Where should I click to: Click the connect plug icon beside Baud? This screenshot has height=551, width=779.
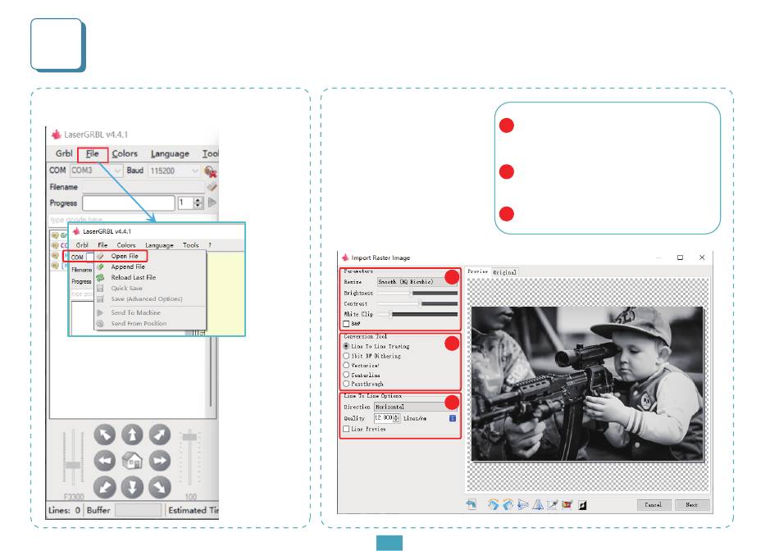(210, 171)
